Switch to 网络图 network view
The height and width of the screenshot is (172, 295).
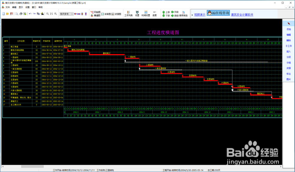click(x=95, y=12)
